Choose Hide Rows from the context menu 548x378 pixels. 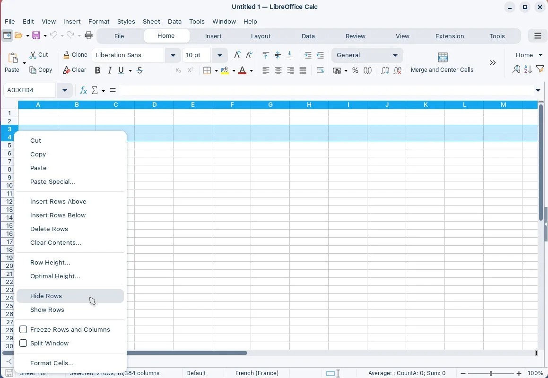tap(46, 296)
